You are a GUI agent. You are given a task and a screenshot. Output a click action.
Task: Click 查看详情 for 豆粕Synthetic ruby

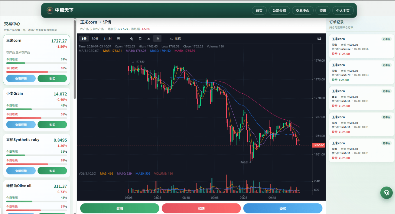point(21,171)
